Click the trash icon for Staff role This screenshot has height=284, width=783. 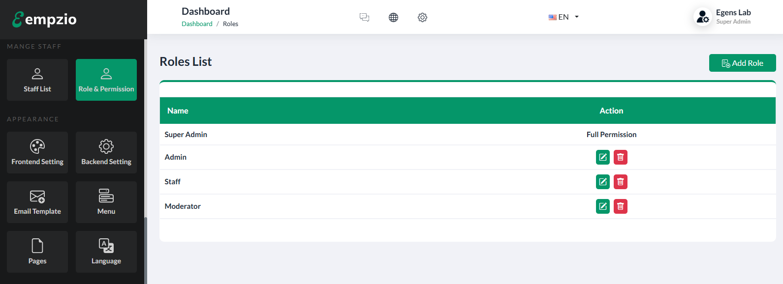[620, 182]
